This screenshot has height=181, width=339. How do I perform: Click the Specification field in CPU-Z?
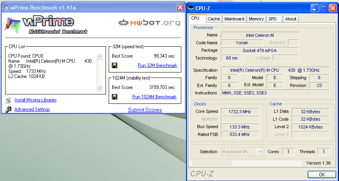click(x=275, y=70)
